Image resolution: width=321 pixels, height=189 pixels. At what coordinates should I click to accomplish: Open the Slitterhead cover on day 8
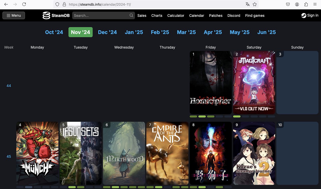click(211, 153)
